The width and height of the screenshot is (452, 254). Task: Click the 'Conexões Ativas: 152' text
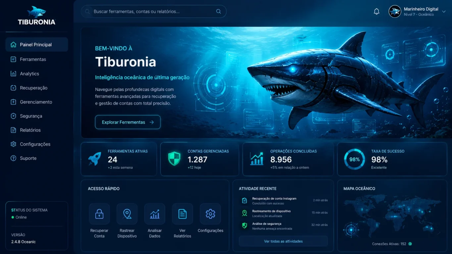(389, 244)
